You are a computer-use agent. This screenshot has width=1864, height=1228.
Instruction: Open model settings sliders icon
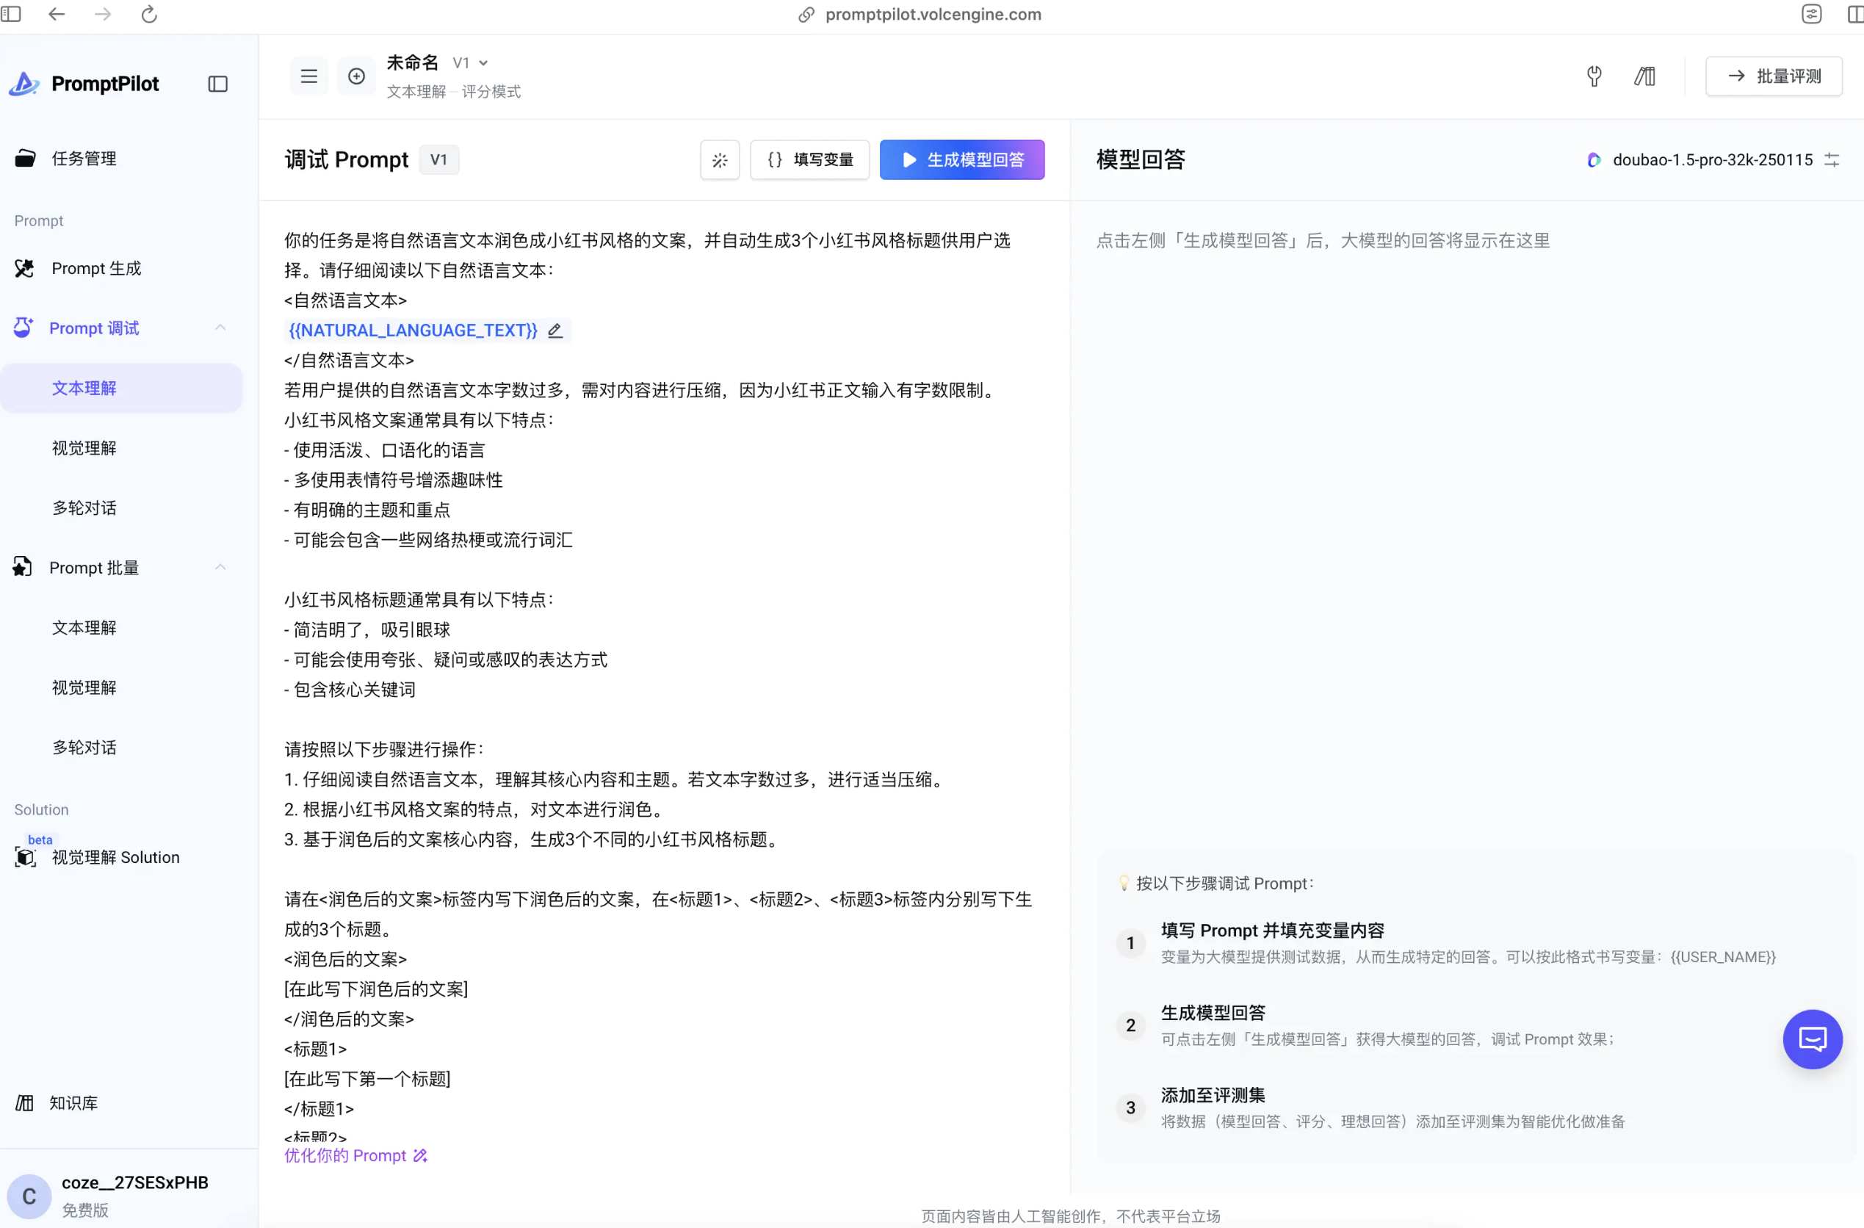[x=1831, y=160]
